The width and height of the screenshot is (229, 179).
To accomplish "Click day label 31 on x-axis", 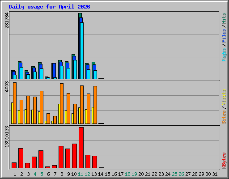I will pos(215,174).
